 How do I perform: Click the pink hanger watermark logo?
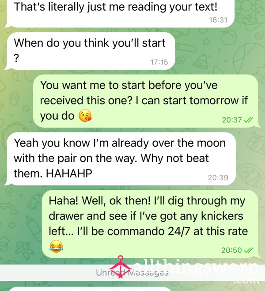tap(120, 267)
